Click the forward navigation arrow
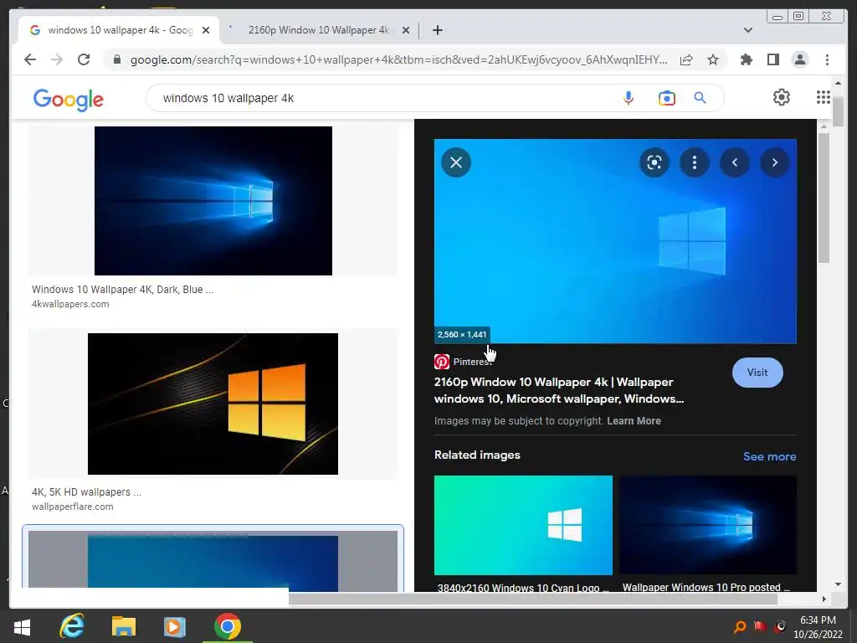Screen dimensions: 857x643 [x=57, y=59]
